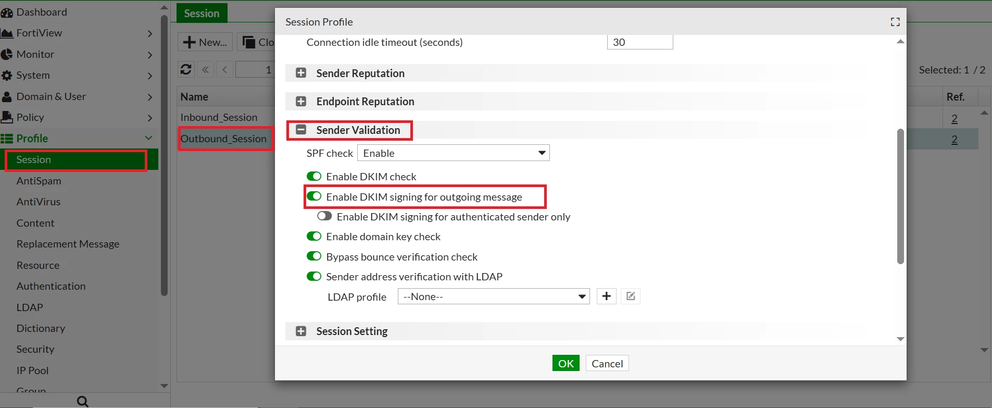992x408 pixels.
Task: Toggle Bypass bounce verification check
Action: 314,256
